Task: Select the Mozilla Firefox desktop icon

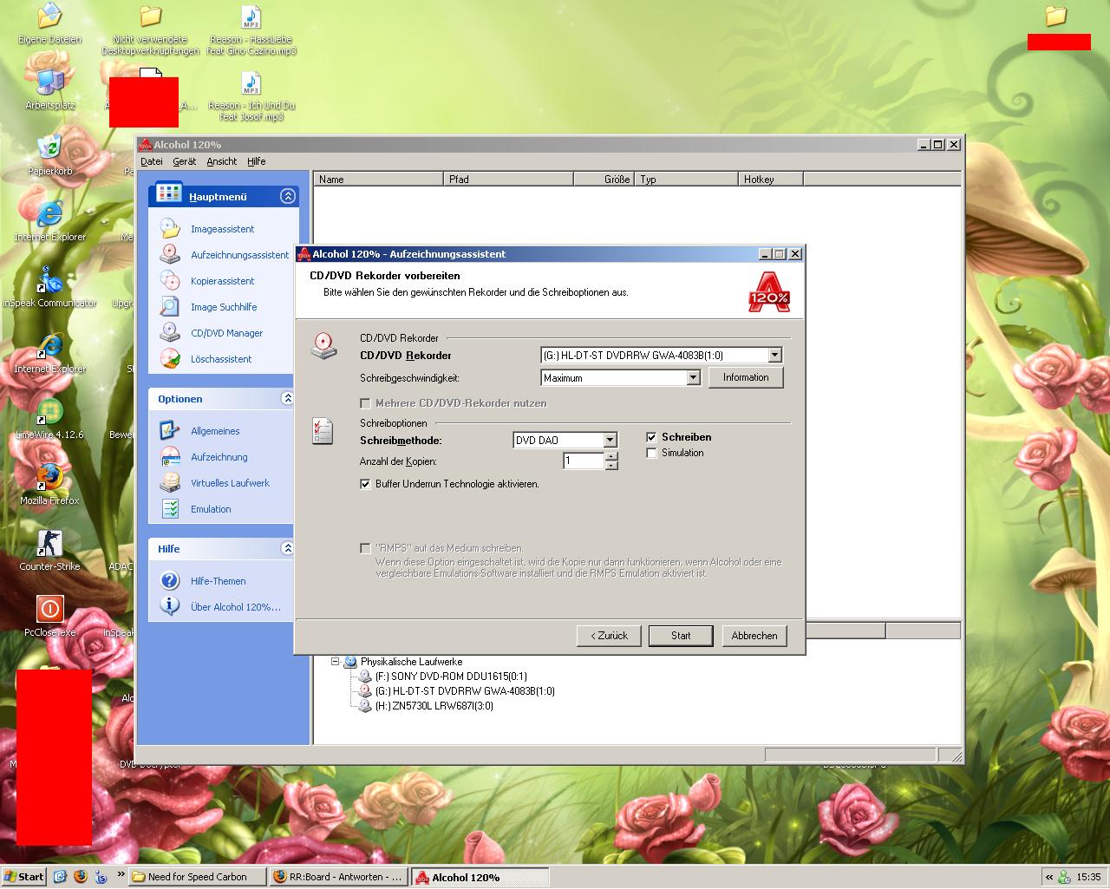Action: pos(49,478)
